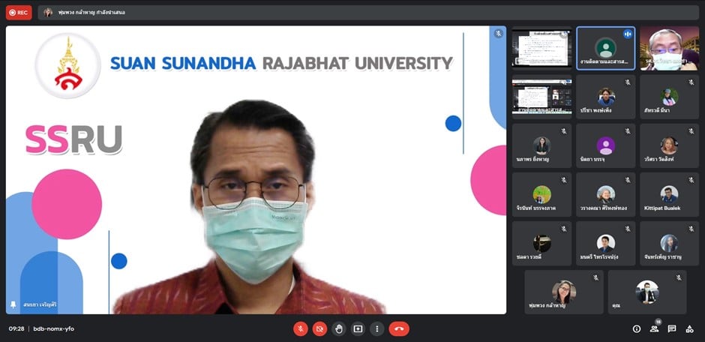The width and height of the screenshot is (705, 342).
Task: Open the meeting details info icon
Action: tap(637, 328)
